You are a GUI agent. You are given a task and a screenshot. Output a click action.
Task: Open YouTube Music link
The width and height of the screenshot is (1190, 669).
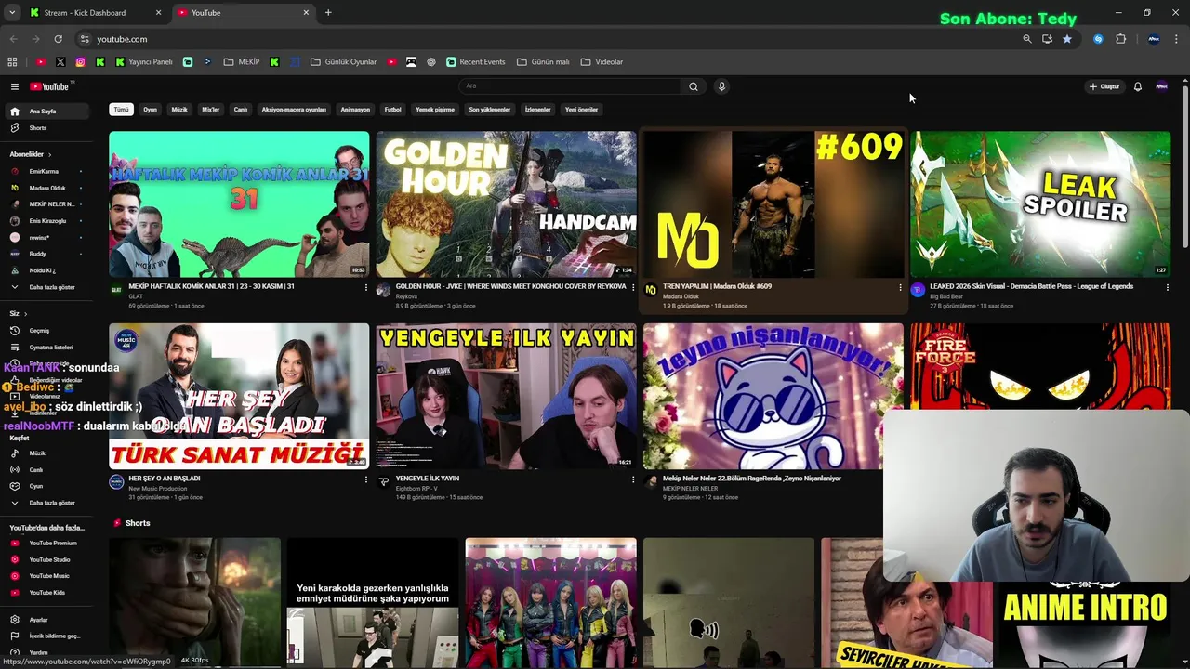click(46, 576)
